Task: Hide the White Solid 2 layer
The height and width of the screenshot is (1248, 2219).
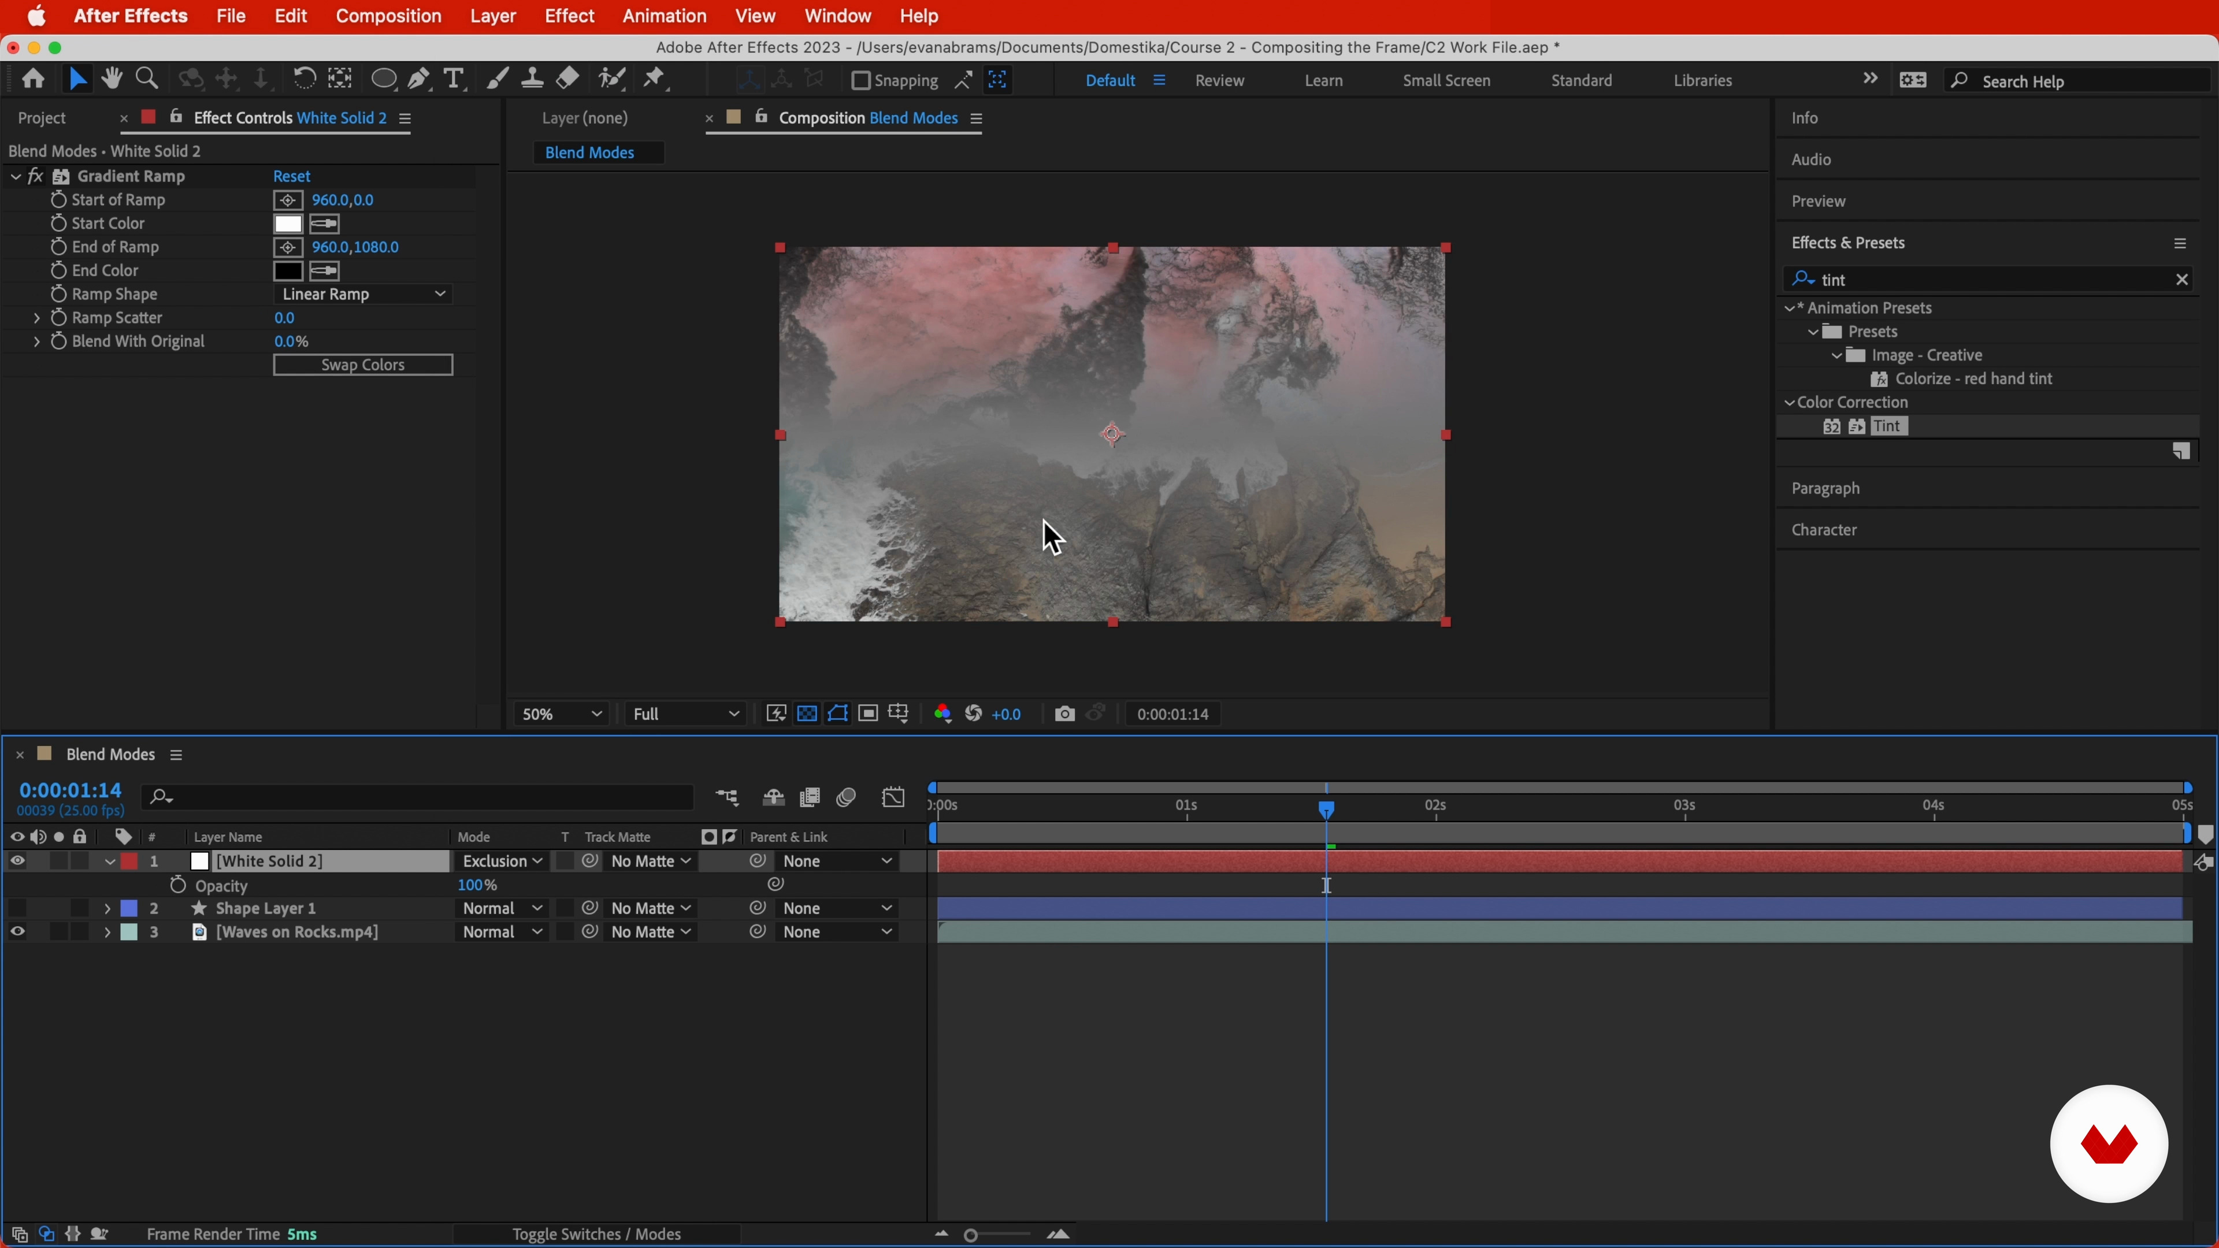Action: (17, 861)
